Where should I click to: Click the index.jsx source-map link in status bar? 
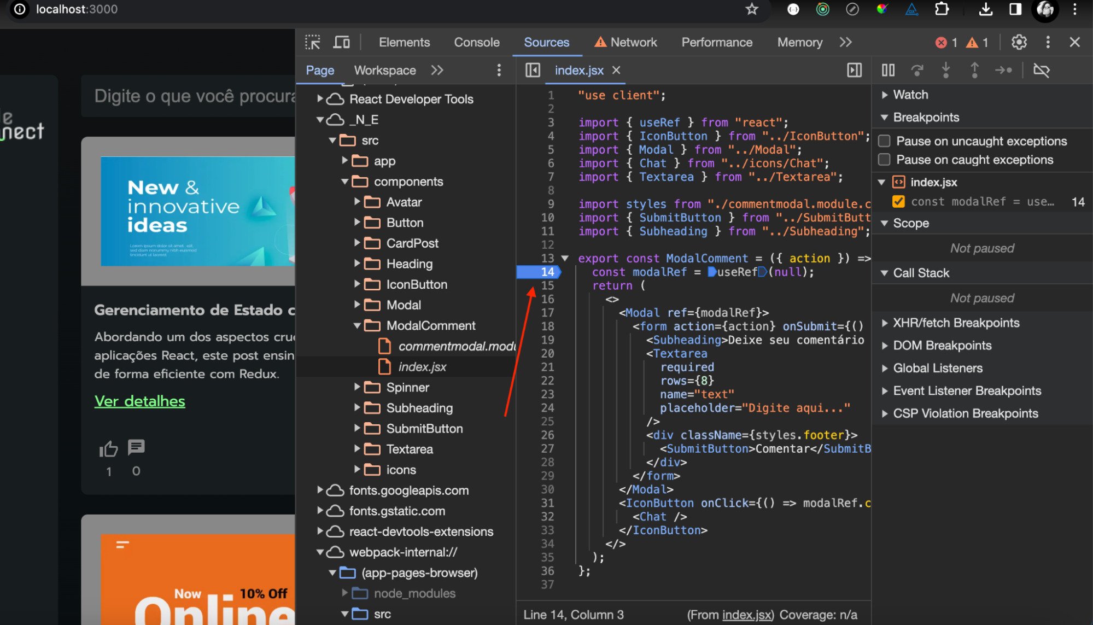point(746,615)
